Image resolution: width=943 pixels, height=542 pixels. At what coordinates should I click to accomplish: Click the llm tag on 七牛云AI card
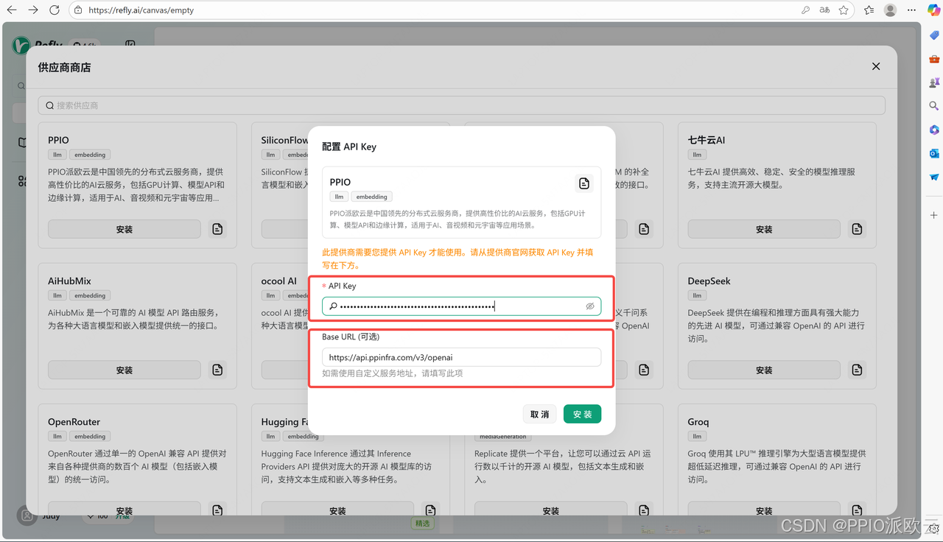[x=697, y=155]
